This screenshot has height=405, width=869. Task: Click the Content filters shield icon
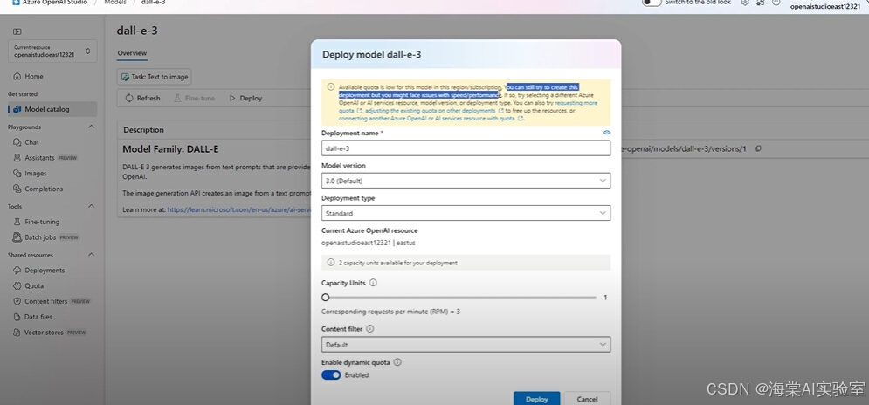pyautogui.click(x=17, y=301)
